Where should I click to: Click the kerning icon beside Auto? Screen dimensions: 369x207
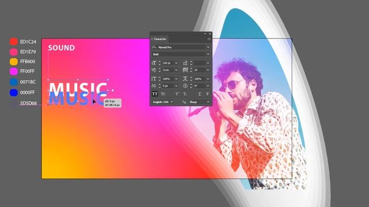tap(154, 70)
